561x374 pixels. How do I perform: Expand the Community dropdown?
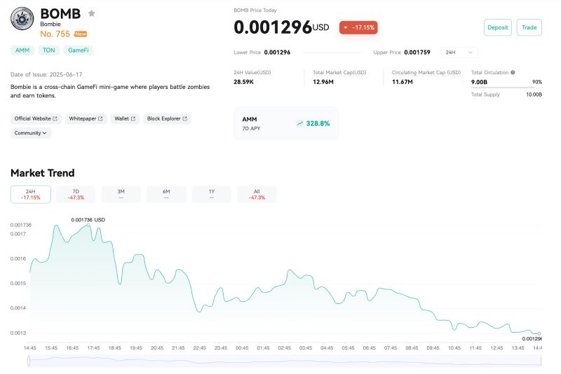pyautogui.click(x=31, y=133)
